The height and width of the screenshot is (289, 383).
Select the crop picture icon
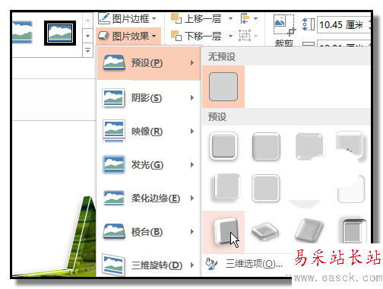click(284, 25)
